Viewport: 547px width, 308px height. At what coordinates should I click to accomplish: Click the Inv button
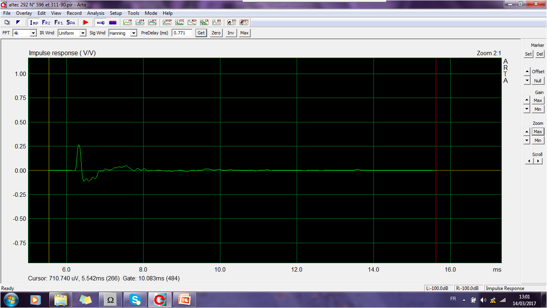click(x=231, y=33)
